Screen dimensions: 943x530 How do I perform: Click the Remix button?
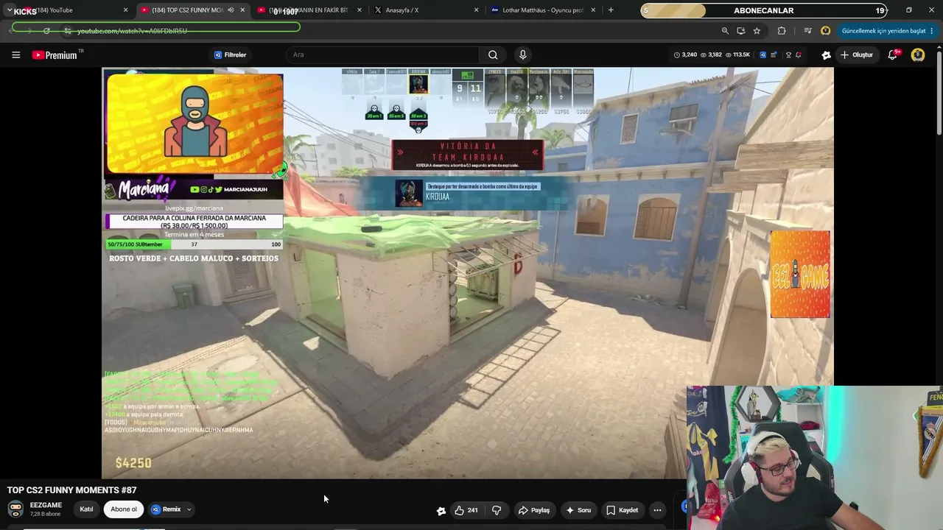coord(166,509)
